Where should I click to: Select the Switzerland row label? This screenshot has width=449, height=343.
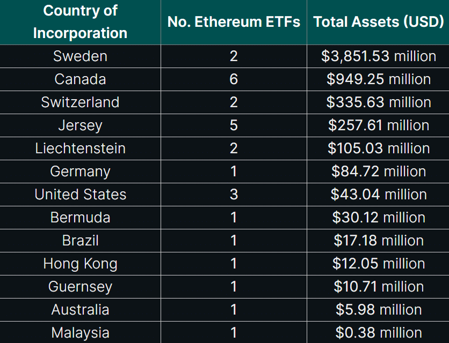[x=80, y=102]
